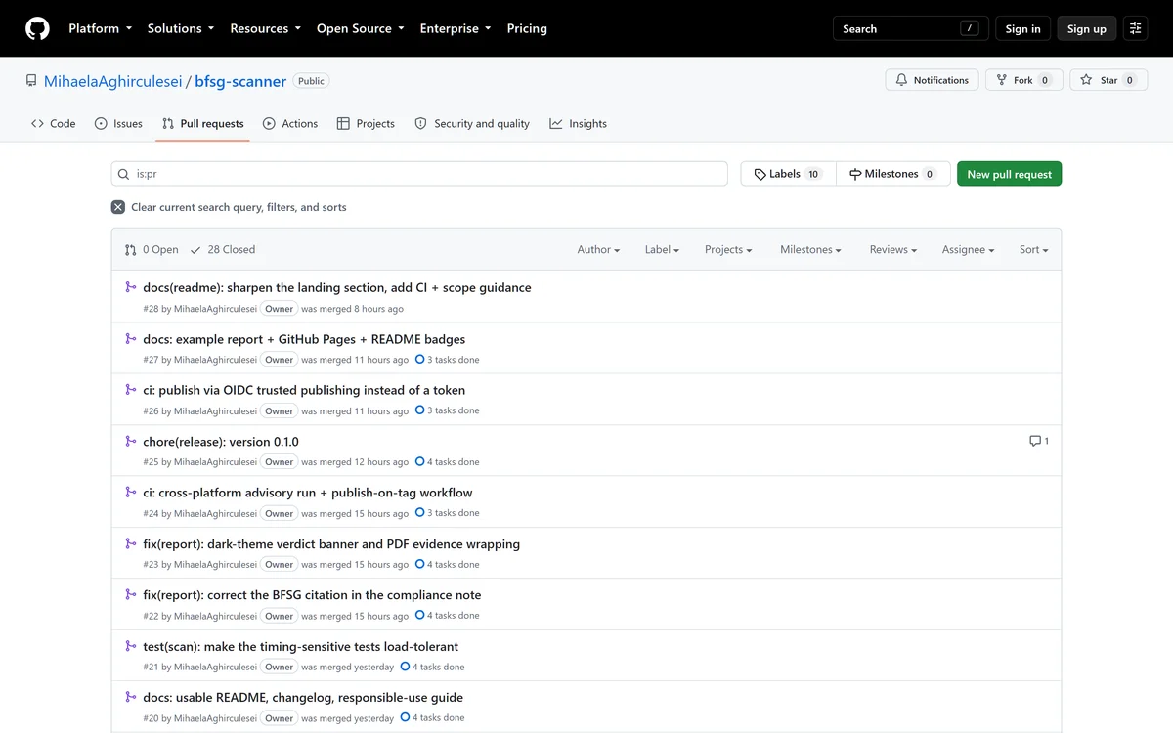Open the Labels list
The width and height of the screenshot is (1173, 733).
[788, 174]
